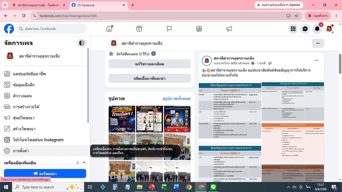Click เพิ่มเนื้อหาที่แนะนำ button
Image resolution: width=342 pixels, height=192 pixels.
tap(150, 78)
